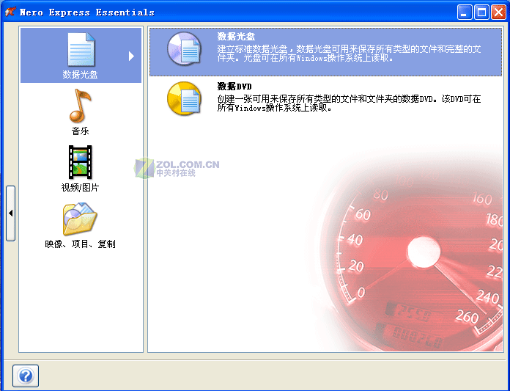Click the 视频/图片 label in the sidebar
This screenshot has height=391, width=510.
coord(80,188)
